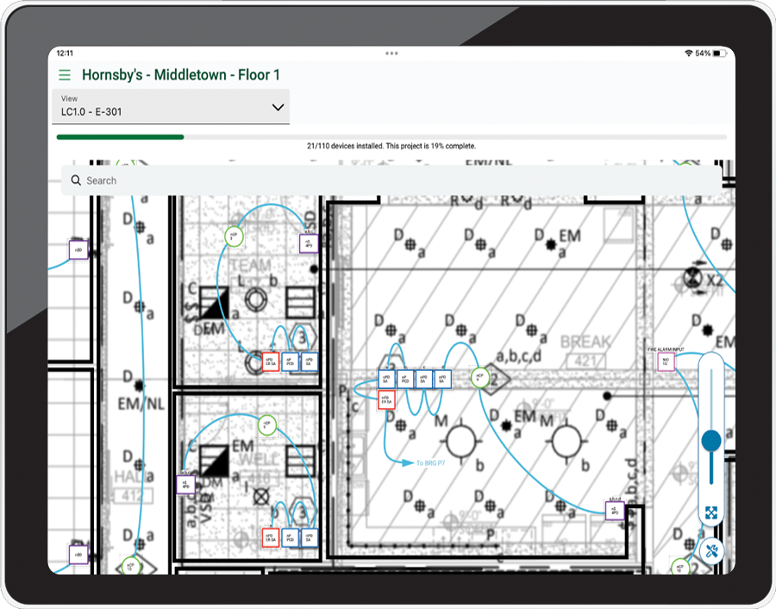The width and height of the screenshot is (776, 609).
Task: Select the purple device at Break room bottom-right
Action: 614,511
